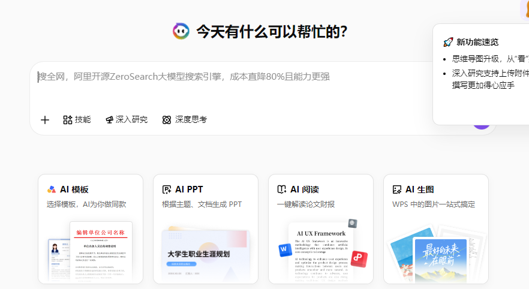The height and width of the screenshot is (289, 529).
Task: Click the 新功能速览 panel title
Action: (x=477, y=42)
